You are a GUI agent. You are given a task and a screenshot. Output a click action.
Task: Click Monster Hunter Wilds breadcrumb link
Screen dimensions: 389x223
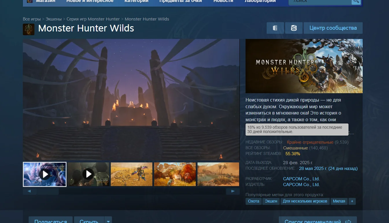[x=147, y=19]
